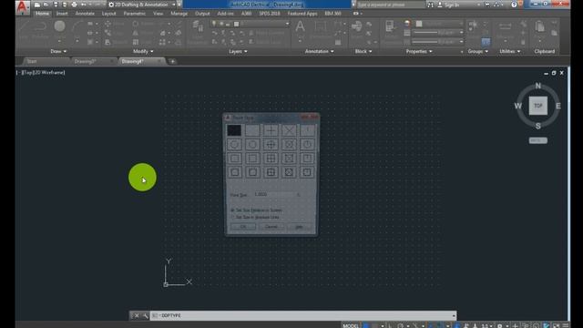Select the X cross point style
This screenshot has height=328, width=583.
click(x=289, y=130)
